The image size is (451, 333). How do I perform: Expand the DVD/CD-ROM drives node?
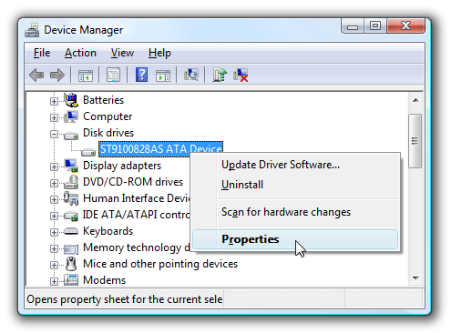point(54,183)
